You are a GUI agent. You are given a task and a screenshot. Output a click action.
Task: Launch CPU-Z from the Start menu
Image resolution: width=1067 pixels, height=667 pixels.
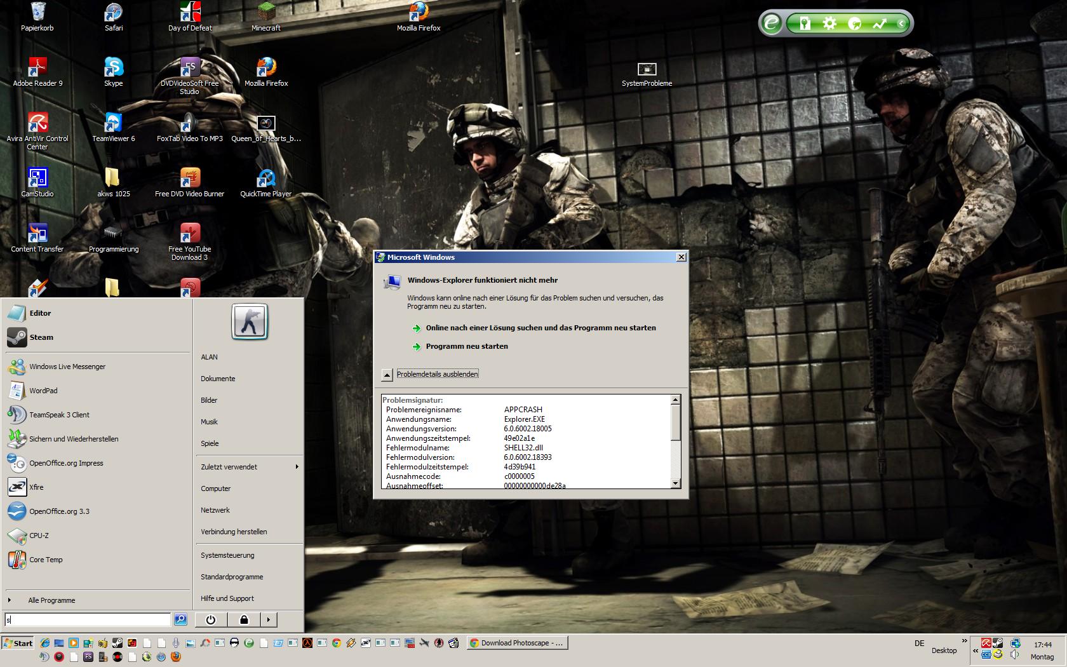click(98, 536)
